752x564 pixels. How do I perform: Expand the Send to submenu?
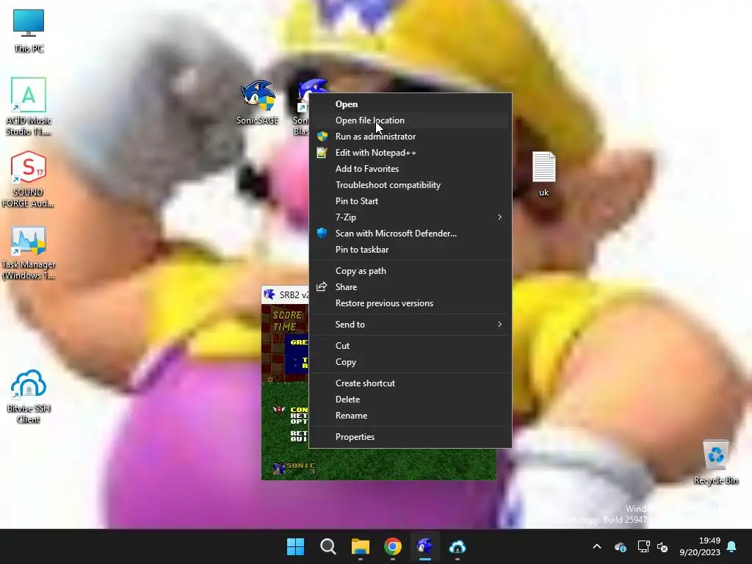click(410, 324)
